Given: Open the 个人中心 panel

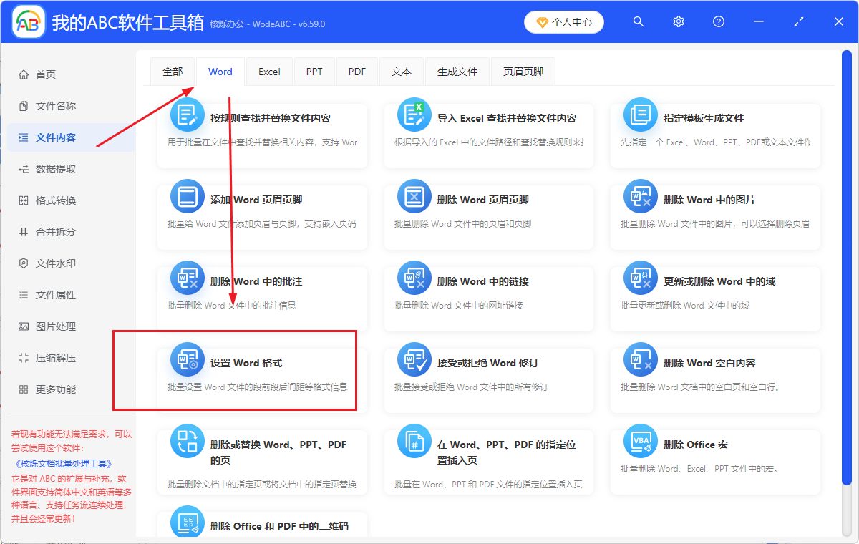Looking at the screenshot, I should tap(564, 21).
